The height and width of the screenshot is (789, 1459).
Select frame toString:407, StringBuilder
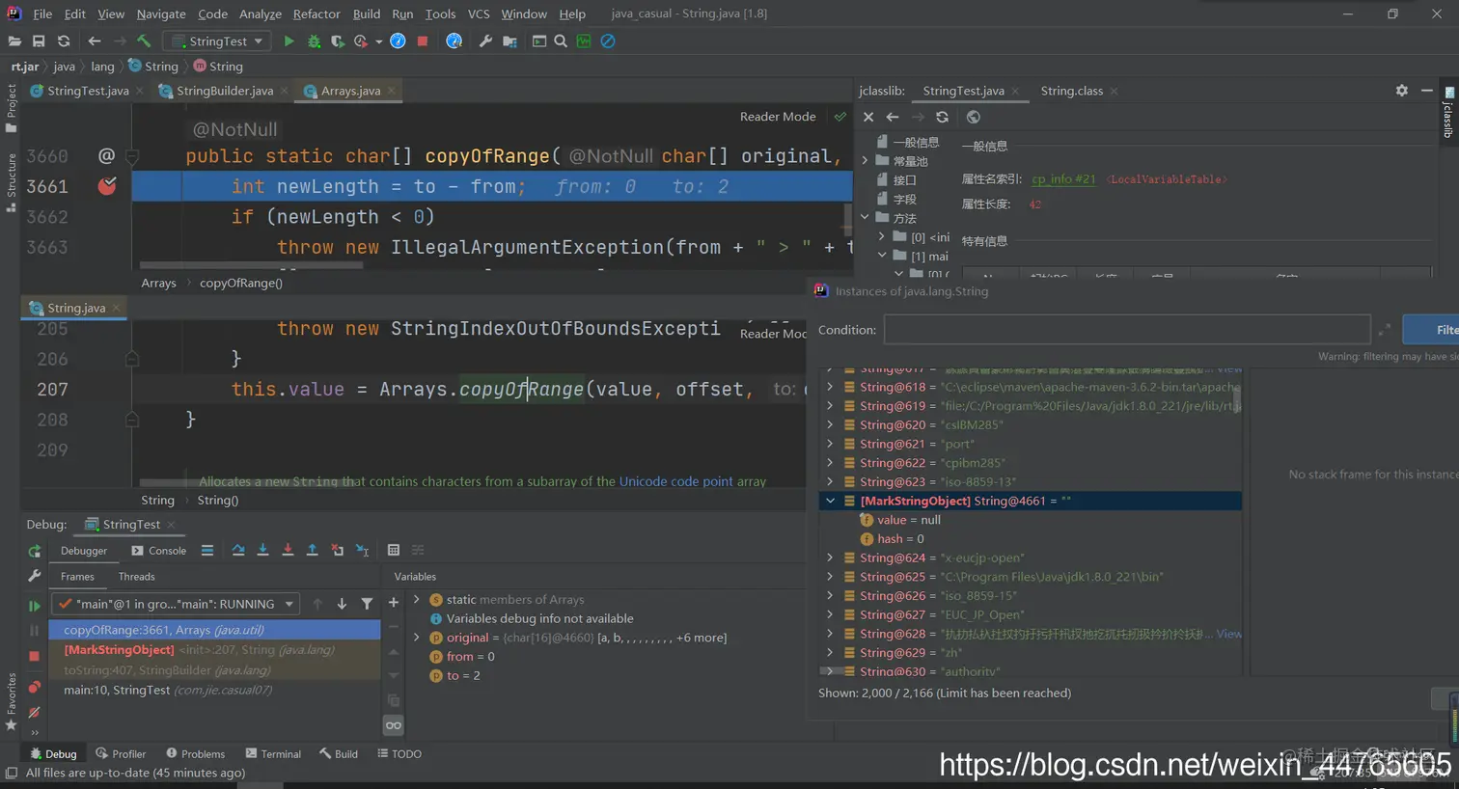coord(214,670)
